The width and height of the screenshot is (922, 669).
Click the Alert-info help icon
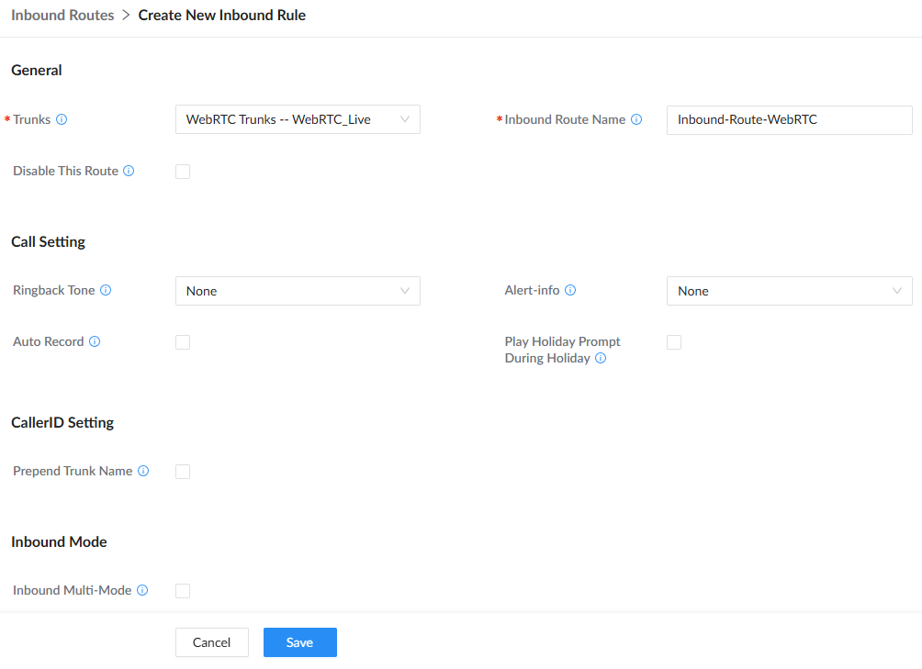tap(570, 290)
